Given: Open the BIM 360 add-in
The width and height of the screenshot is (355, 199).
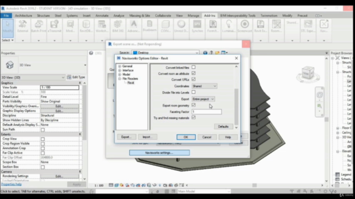Looking at the screenshot, I should 118,26.
